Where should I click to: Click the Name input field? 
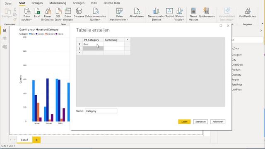click(x=101, y=111)
